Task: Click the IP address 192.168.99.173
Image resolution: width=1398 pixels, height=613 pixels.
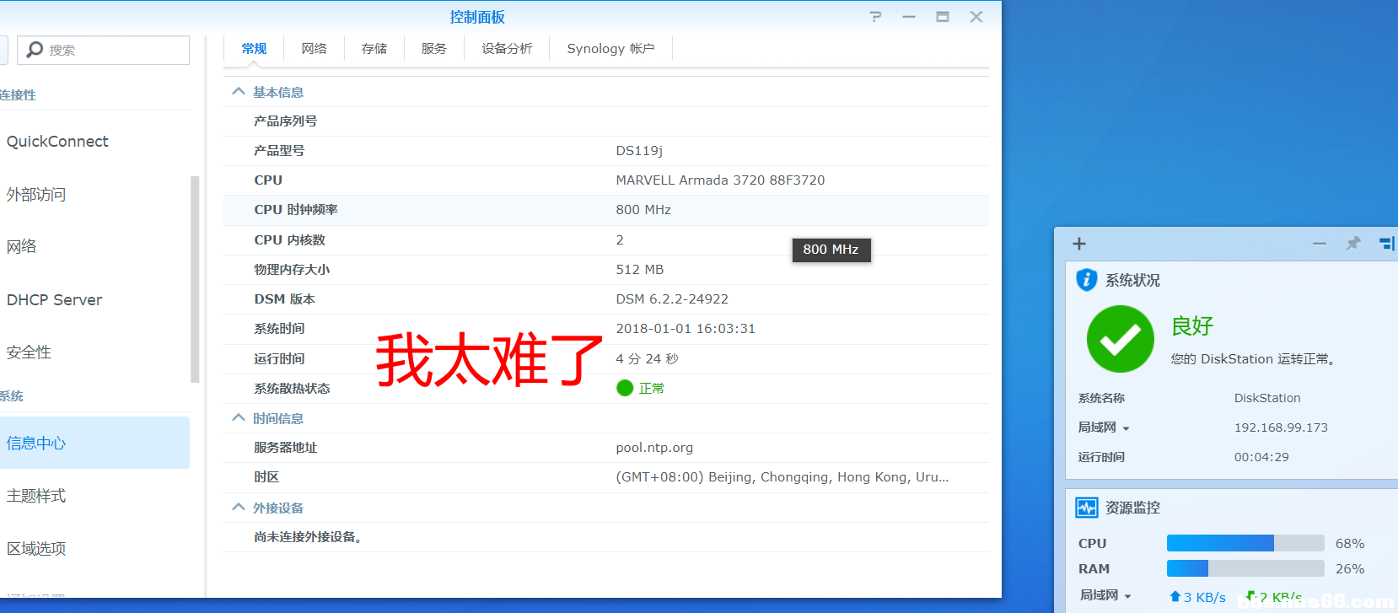Action: click(1281, 427)
